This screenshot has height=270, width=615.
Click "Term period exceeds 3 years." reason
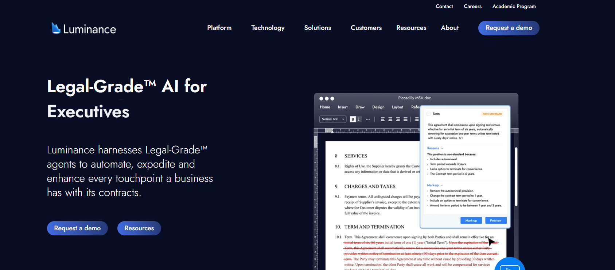tap(448, 164)
